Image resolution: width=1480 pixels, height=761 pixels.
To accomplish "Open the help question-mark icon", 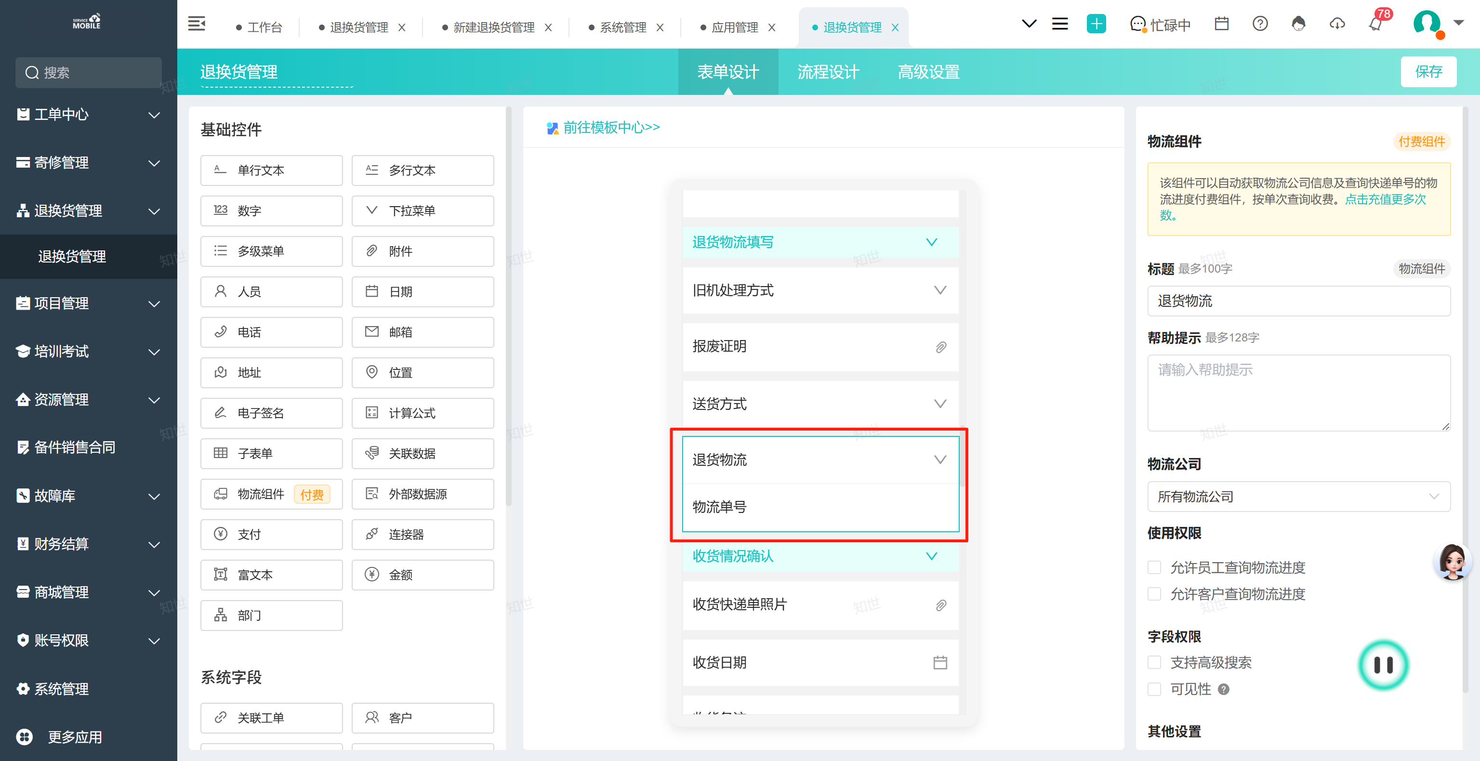I will tap(1260, 24).
